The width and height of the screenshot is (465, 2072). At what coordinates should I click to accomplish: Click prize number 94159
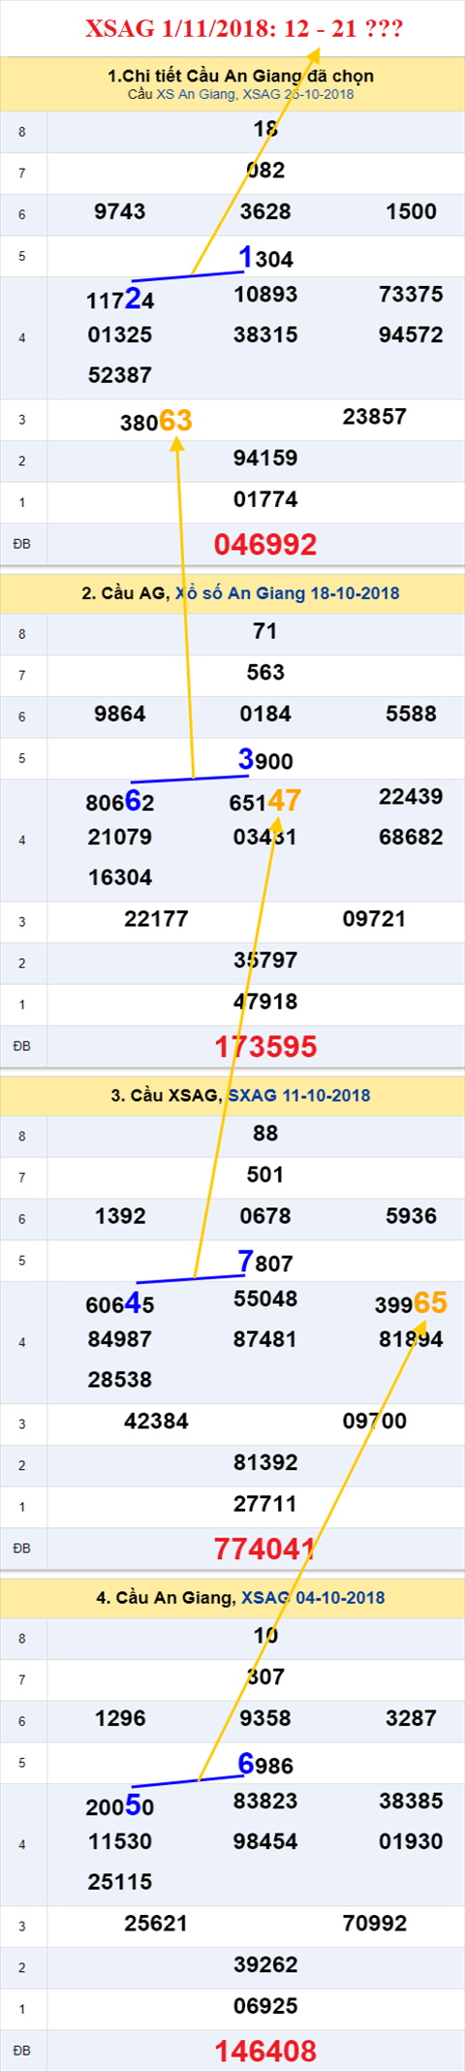coord(265,459)
